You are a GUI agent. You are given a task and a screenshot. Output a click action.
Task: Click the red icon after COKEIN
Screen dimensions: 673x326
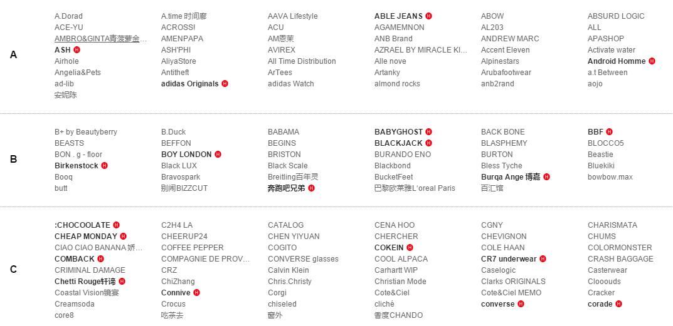410,248
